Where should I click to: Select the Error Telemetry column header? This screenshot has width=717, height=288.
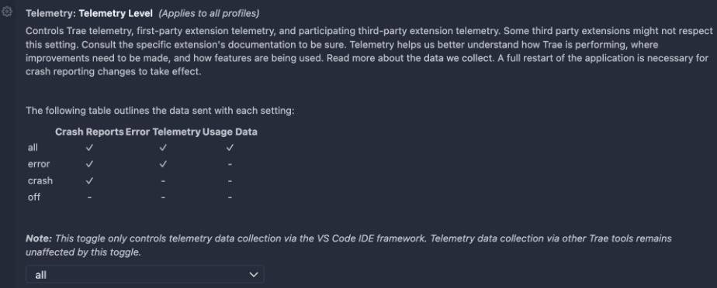(x=163, y=132)
